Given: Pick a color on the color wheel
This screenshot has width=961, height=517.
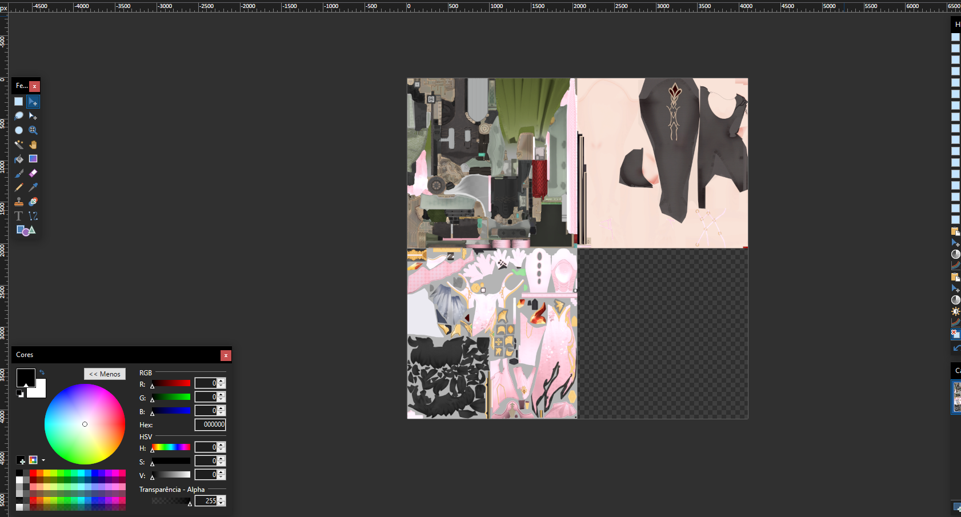Looking at the screenshot, I should (85, 424).
